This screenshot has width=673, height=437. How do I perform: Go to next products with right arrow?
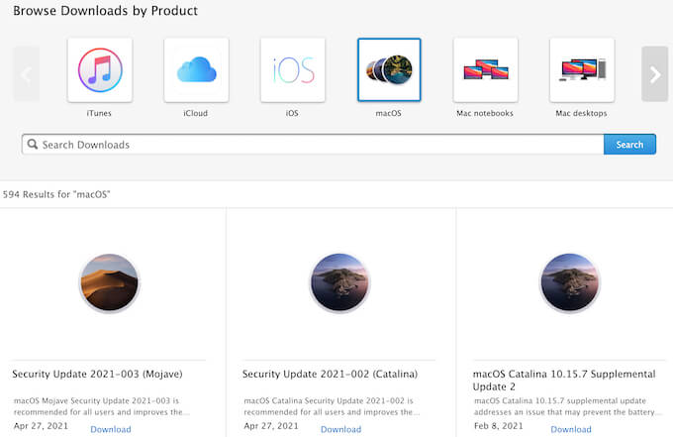pos(655,74)
